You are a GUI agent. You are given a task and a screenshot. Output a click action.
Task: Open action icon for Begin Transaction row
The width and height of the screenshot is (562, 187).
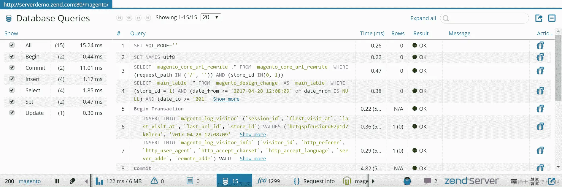tap(540, 109)
